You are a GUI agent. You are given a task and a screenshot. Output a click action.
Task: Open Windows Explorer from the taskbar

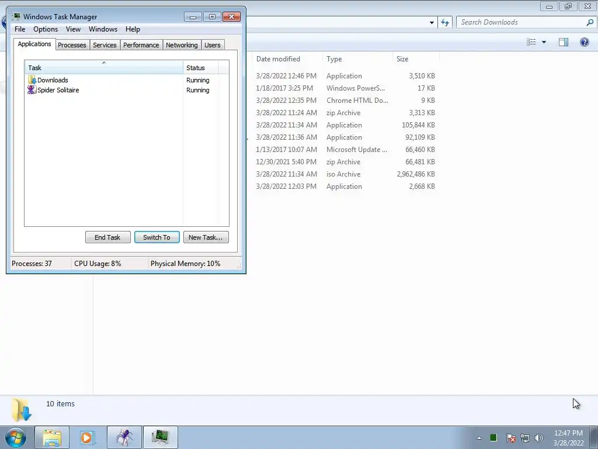[x=52, y=437]
